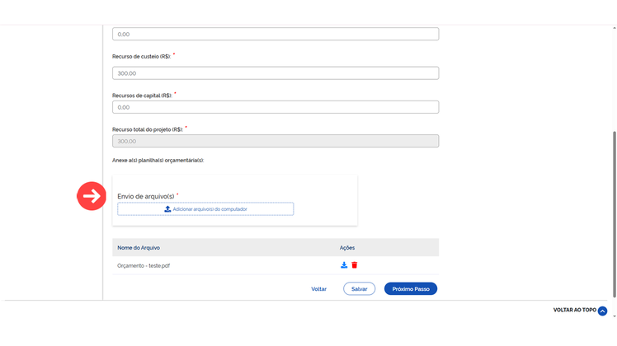Click the VOLTAR AO TOPO link
Screen dimensions: 617x346
(x=574, y=311)
